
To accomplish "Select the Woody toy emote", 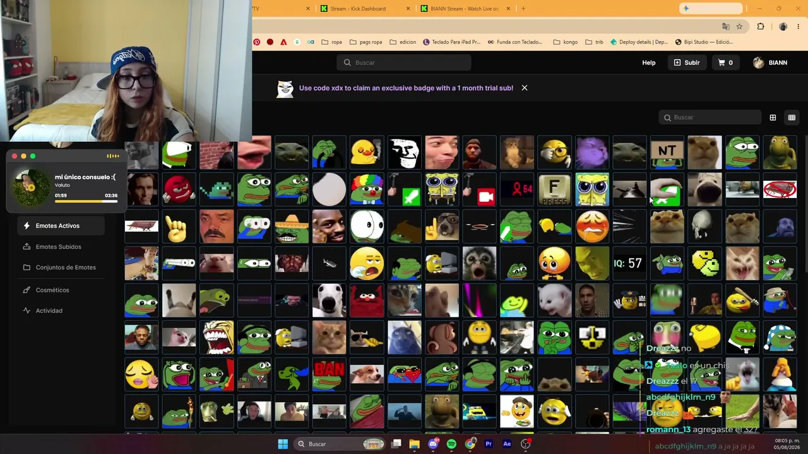I will click(x=141, y=263).
